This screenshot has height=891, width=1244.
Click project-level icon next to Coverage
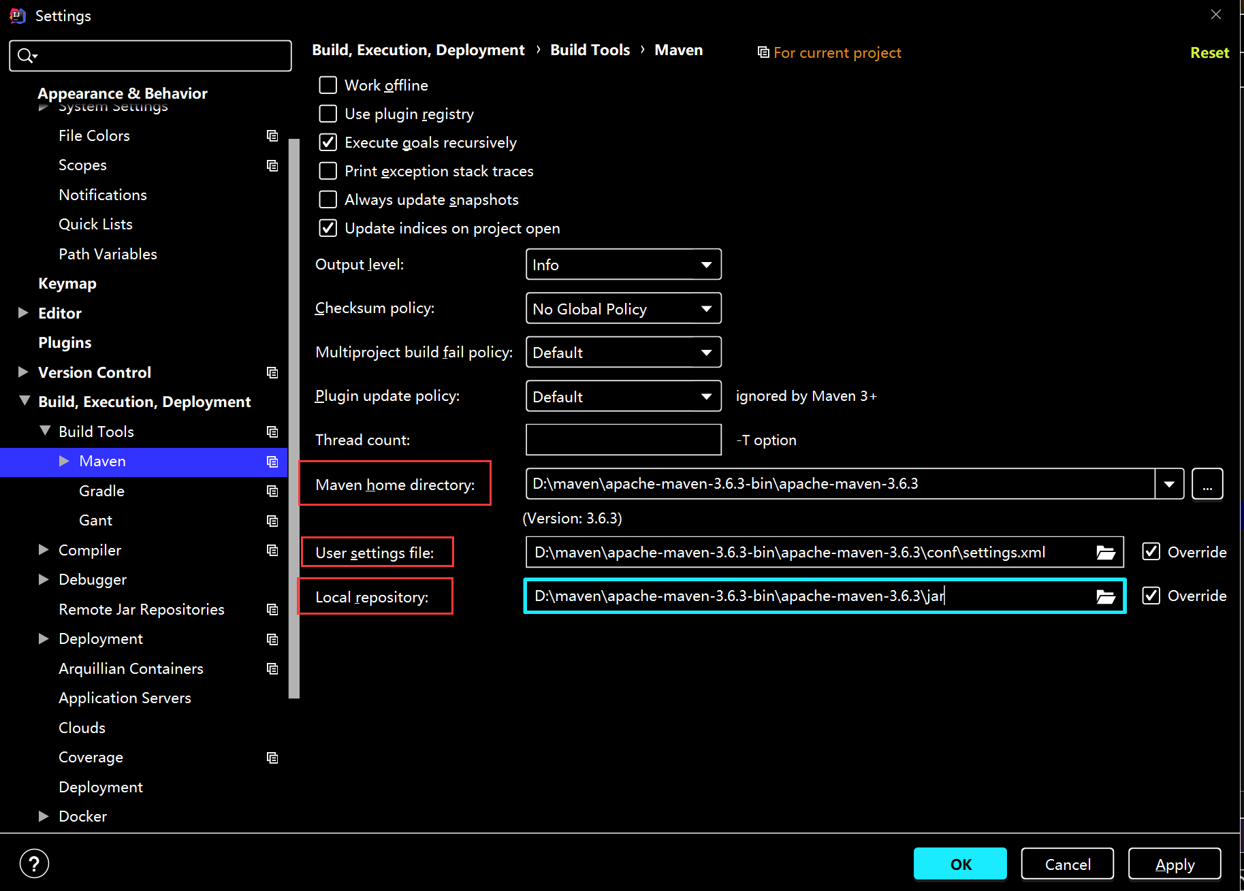tap(272, 758)
